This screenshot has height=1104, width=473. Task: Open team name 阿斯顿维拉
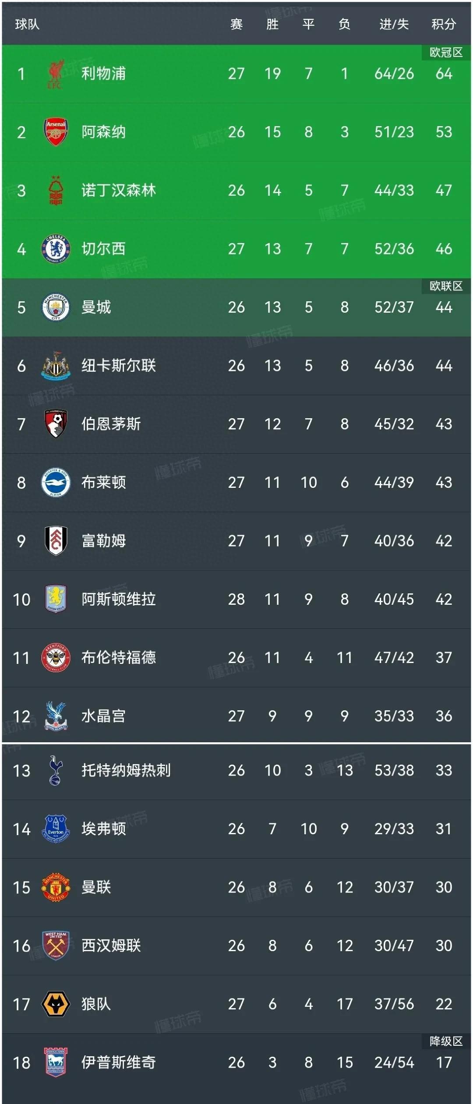tap(119, 599)
